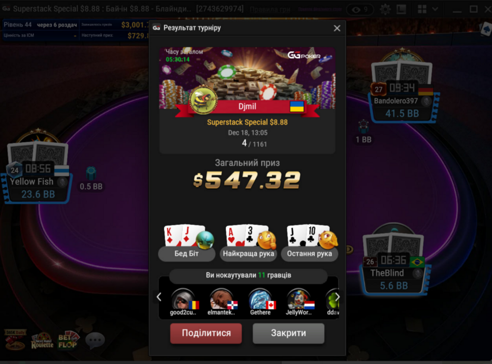Show previous knocked-out players with left arrow
The width and height of the screenshot is (492, 364).
click(159, 297)
